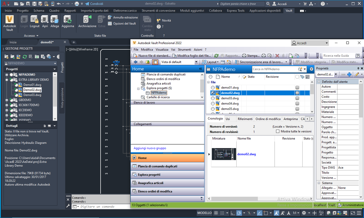Open the Azioni menu in Vault
Image resolution: width=364 pixels, height=218 pixels.
click(198, 50)
